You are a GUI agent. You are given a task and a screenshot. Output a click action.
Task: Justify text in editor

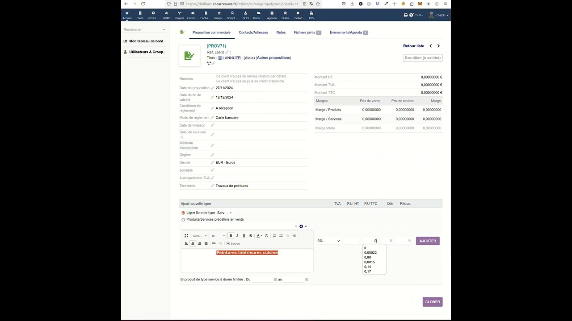point(206,243)
